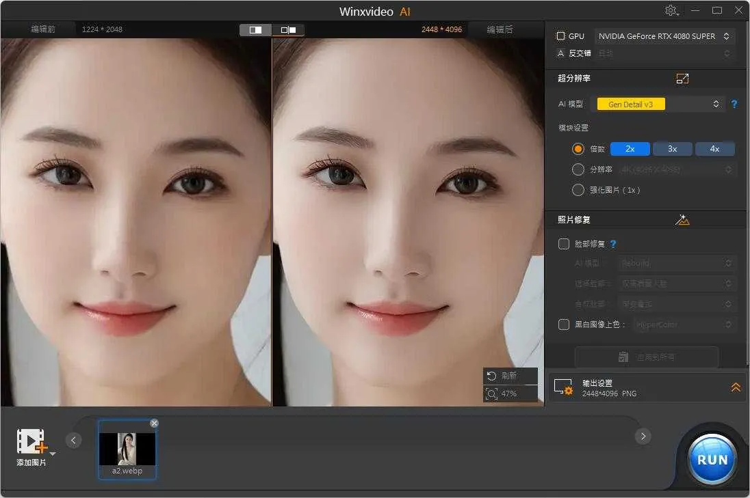
Task: Go to previous thumbnails with the left arrow
Action: (x=73, y=440)
